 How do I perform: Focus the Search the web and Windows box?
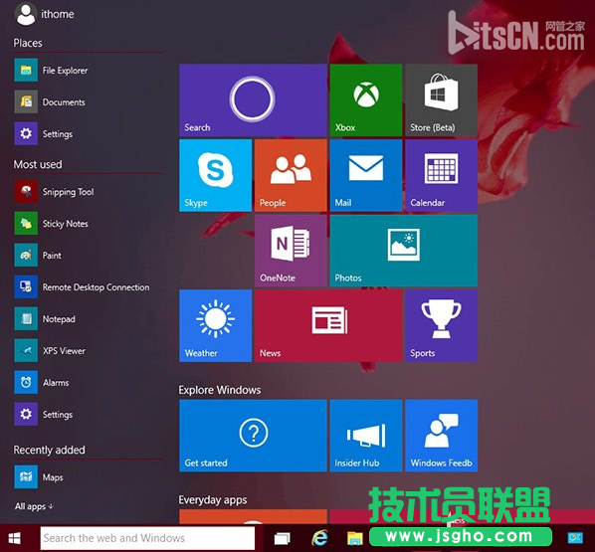tap(147, 538)
